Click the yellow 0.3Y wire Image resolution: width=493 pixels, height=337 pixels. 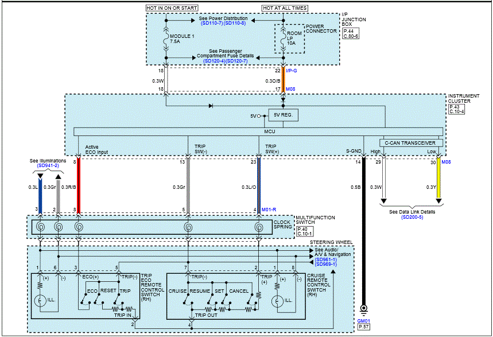[438, 184]
